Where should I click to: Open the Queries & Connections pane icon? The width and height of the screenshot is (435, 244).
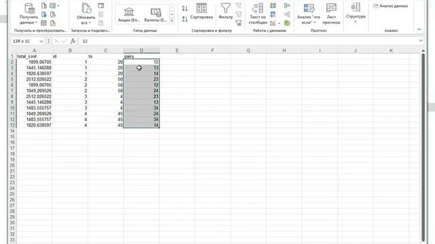point(101,5)
